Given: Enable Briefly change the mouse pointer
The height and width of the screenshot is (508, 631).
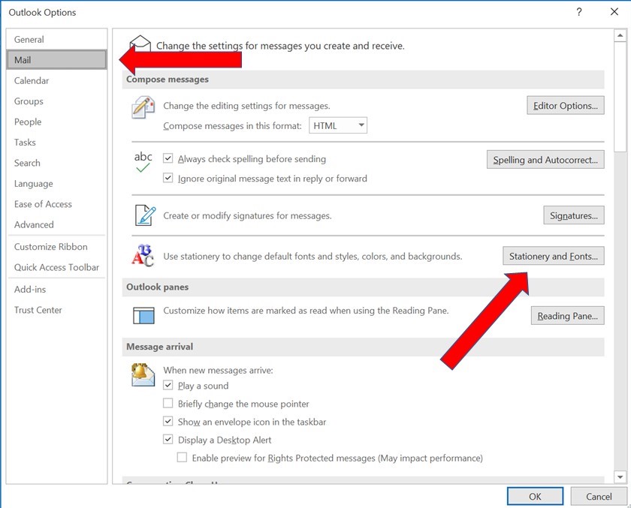Looking at the screenshot, I should tap(168, 403).
